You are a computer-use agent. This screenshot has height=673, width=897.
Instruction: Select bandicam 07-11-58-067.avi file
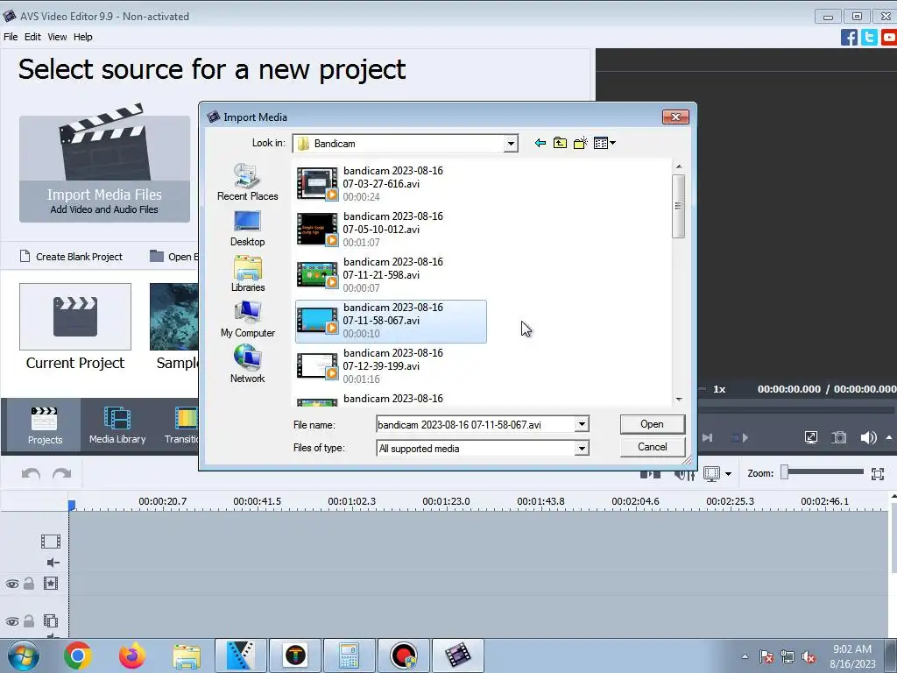tap(392, 321)
